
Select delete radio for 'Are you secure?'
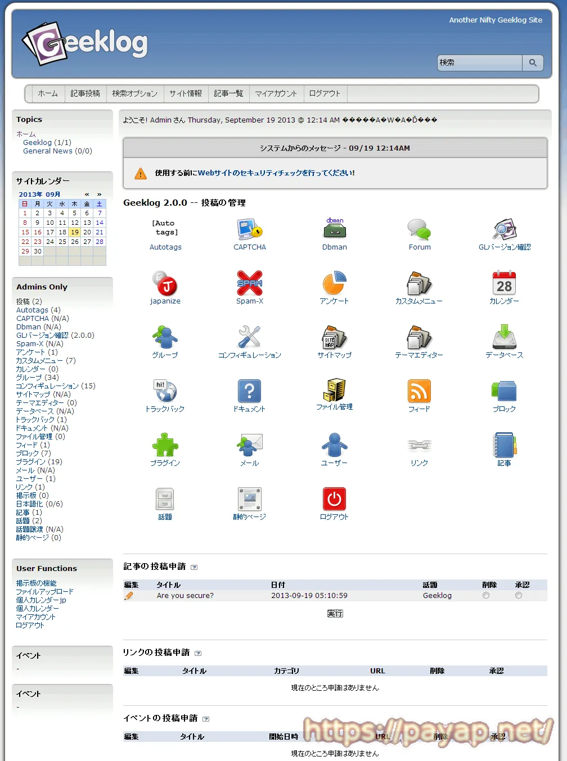486,596
